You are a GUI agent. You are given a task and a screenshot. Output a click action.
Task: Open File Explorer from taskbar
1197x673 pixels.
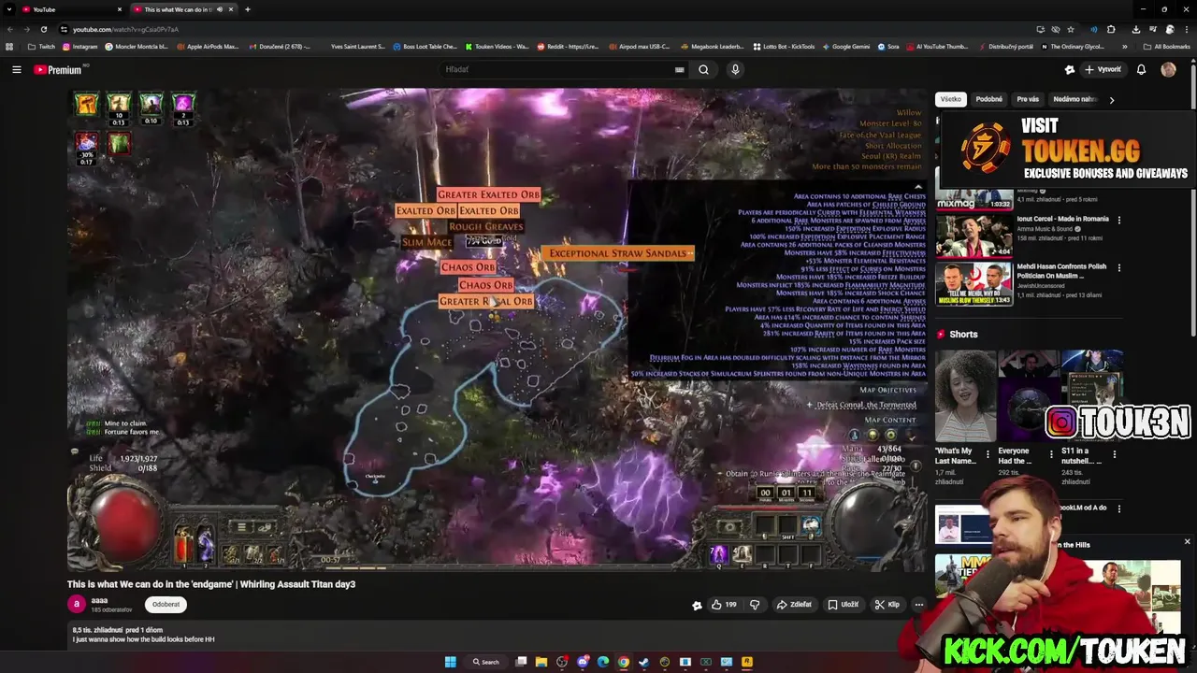[x=541, y=662]
